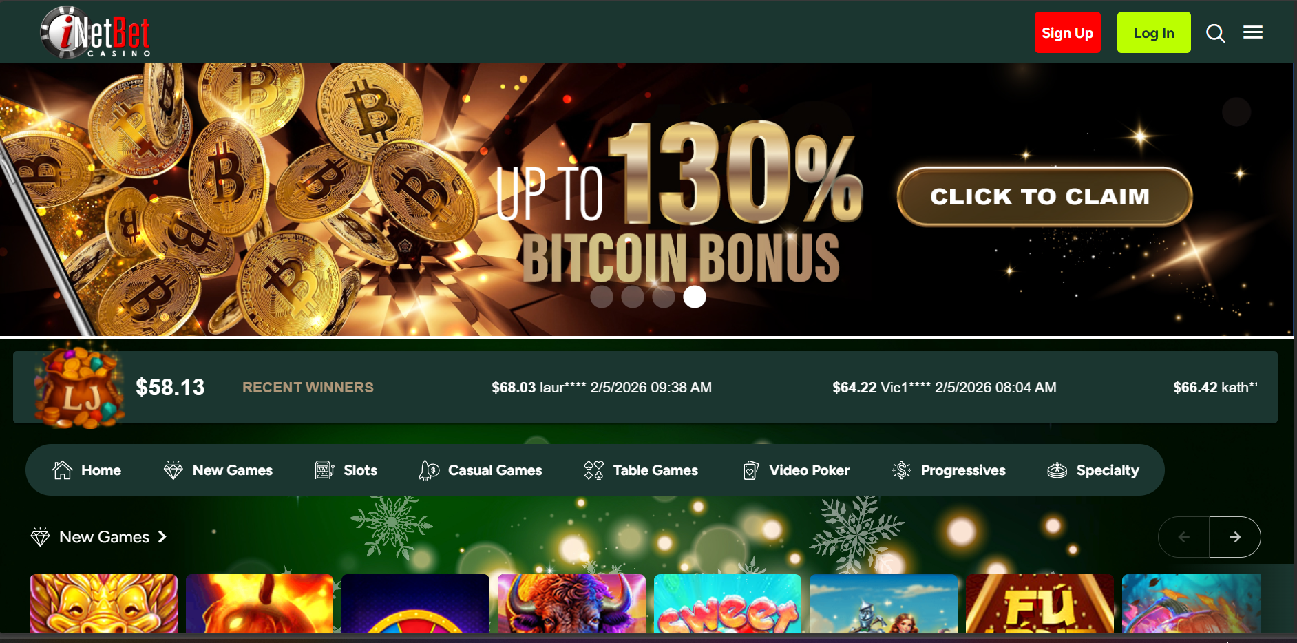
Task: Open the Video Poker category
Action: coord(797,470)
